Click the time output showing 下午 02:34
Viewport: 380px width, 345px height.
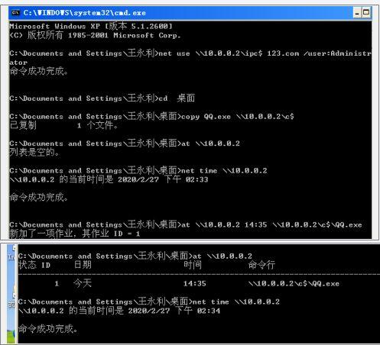[119, 311]
